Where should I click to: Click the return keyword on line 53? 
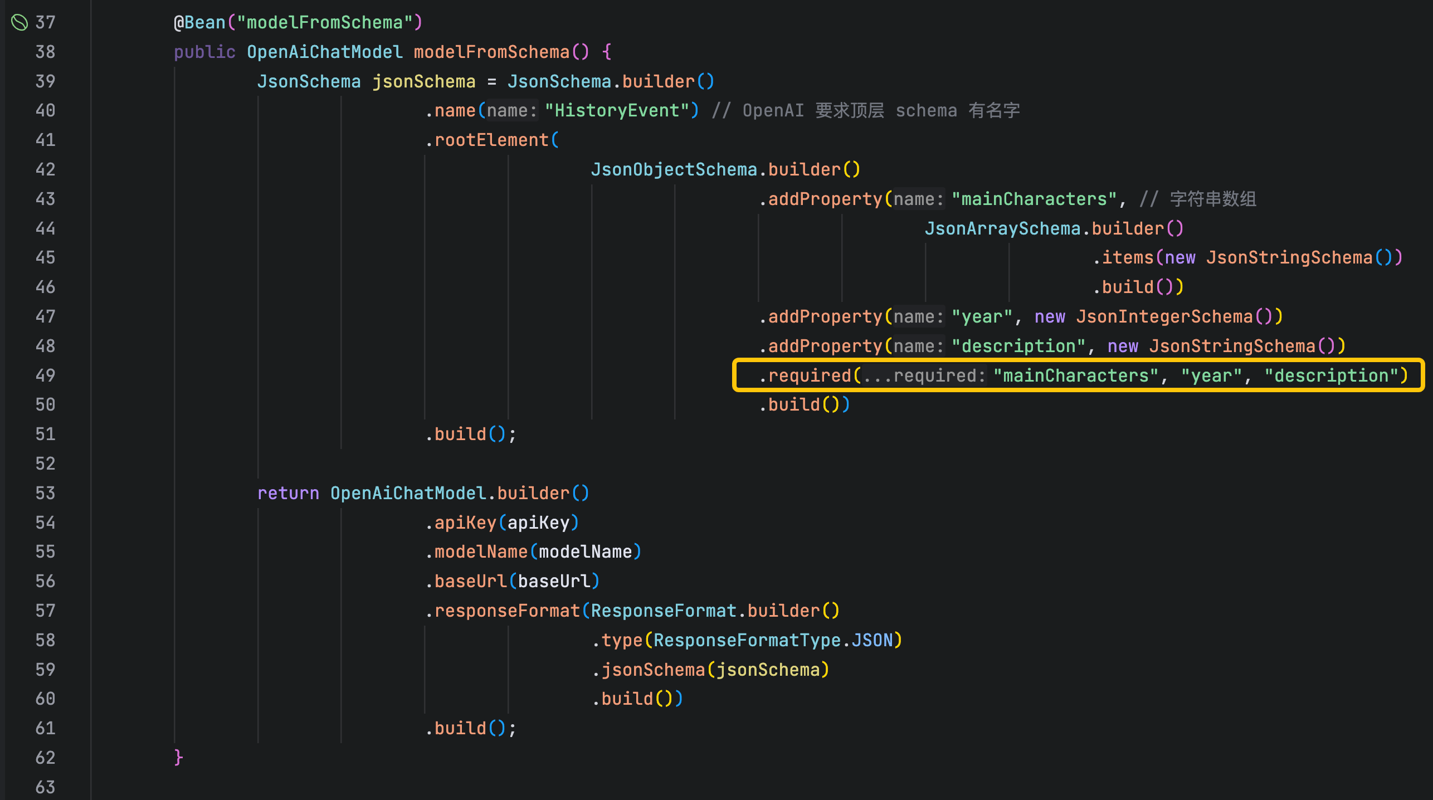coord(288,493)
